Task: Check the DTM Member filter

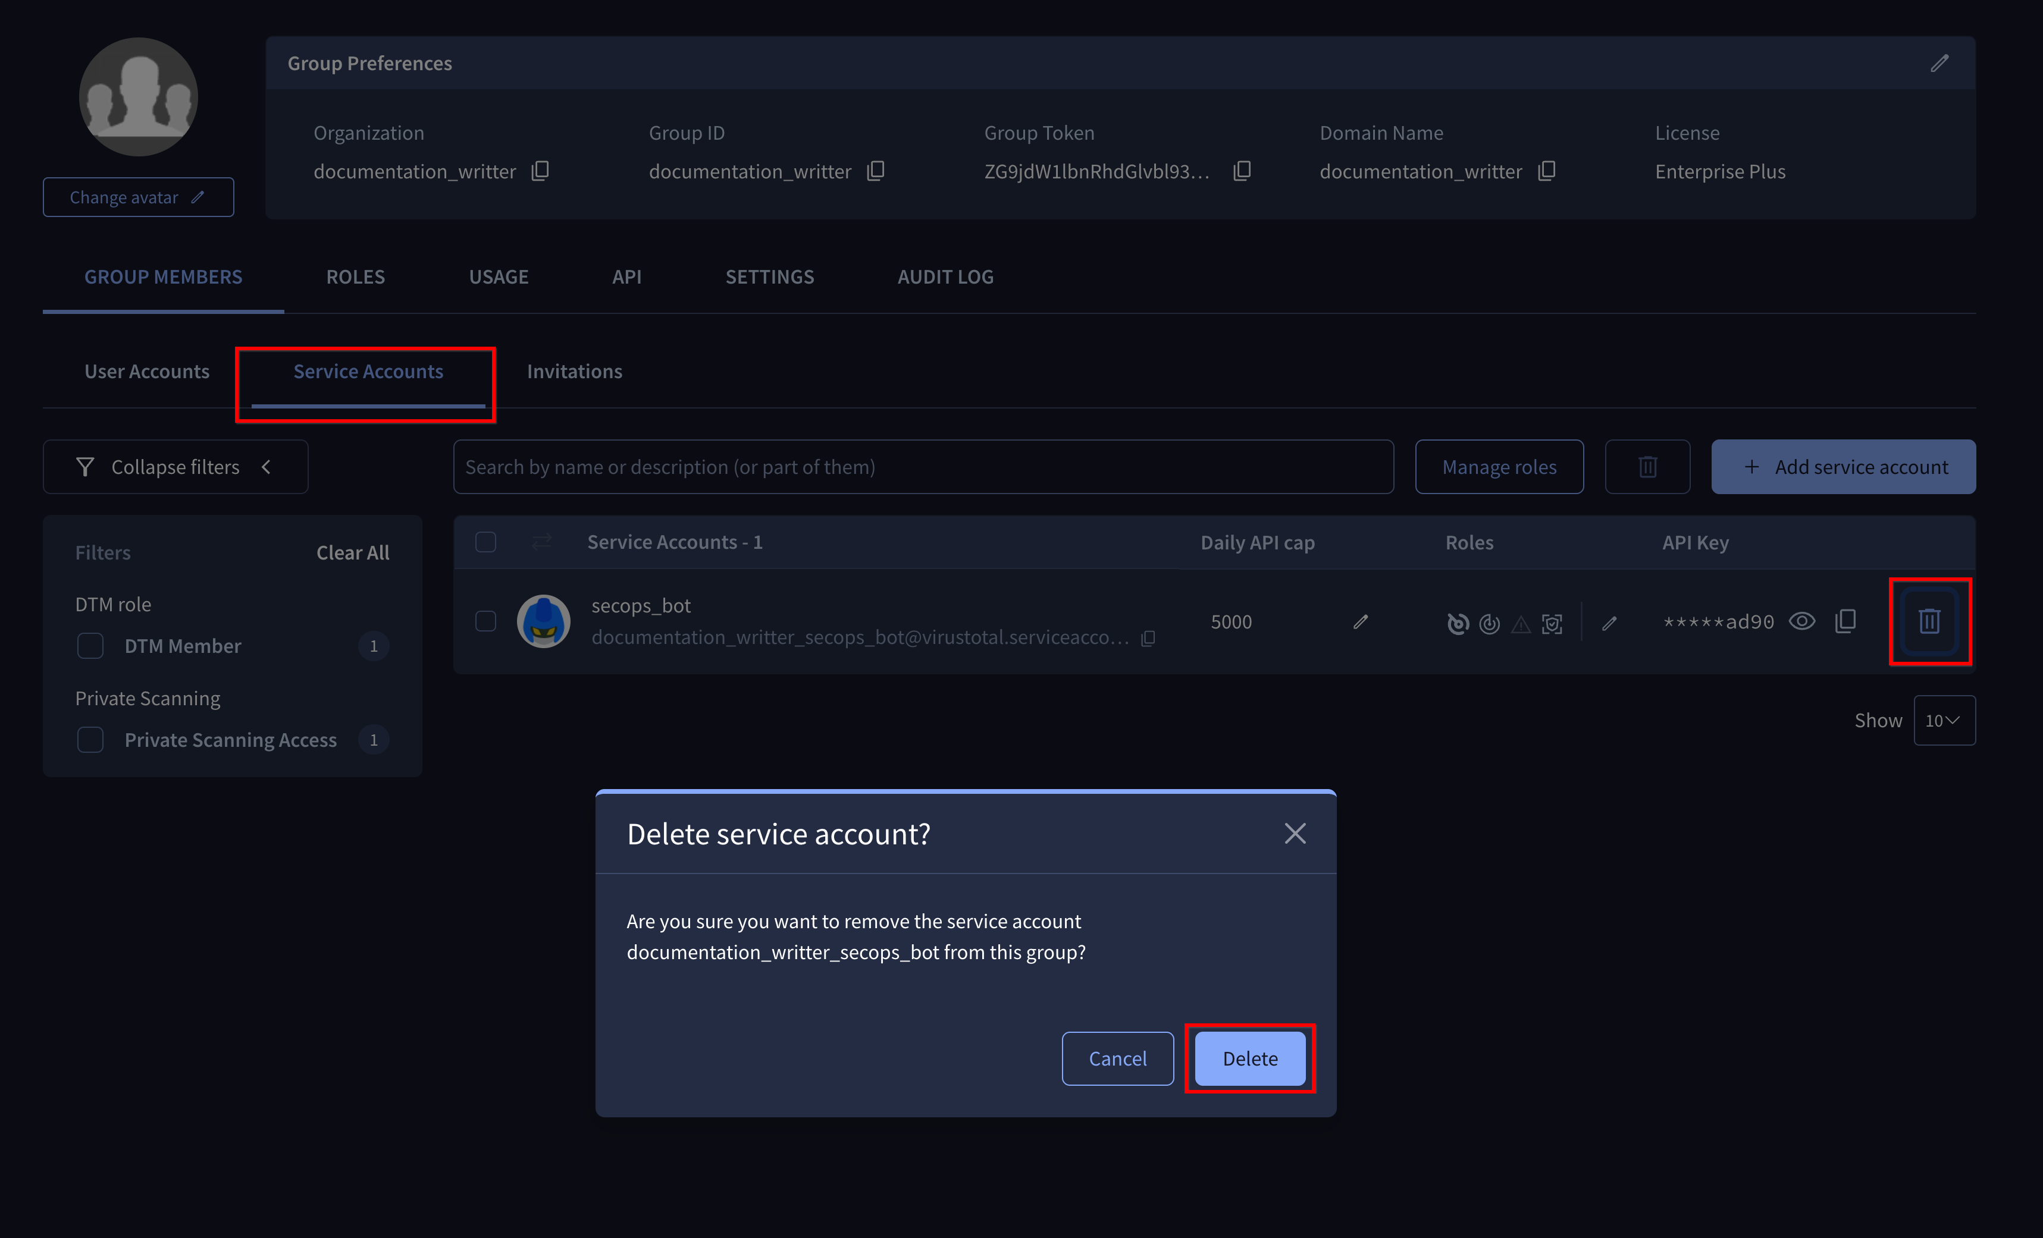Action: [90, 646]
